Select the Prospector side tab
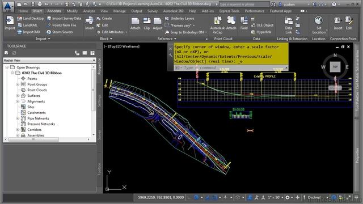 (x=99, y=66)
